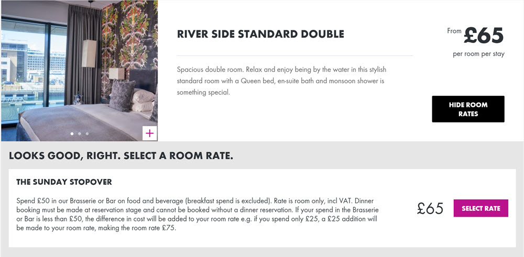This screenshot has width=524, height=257.
Task: Expand the room photo with plus icon
Action: 149,133
